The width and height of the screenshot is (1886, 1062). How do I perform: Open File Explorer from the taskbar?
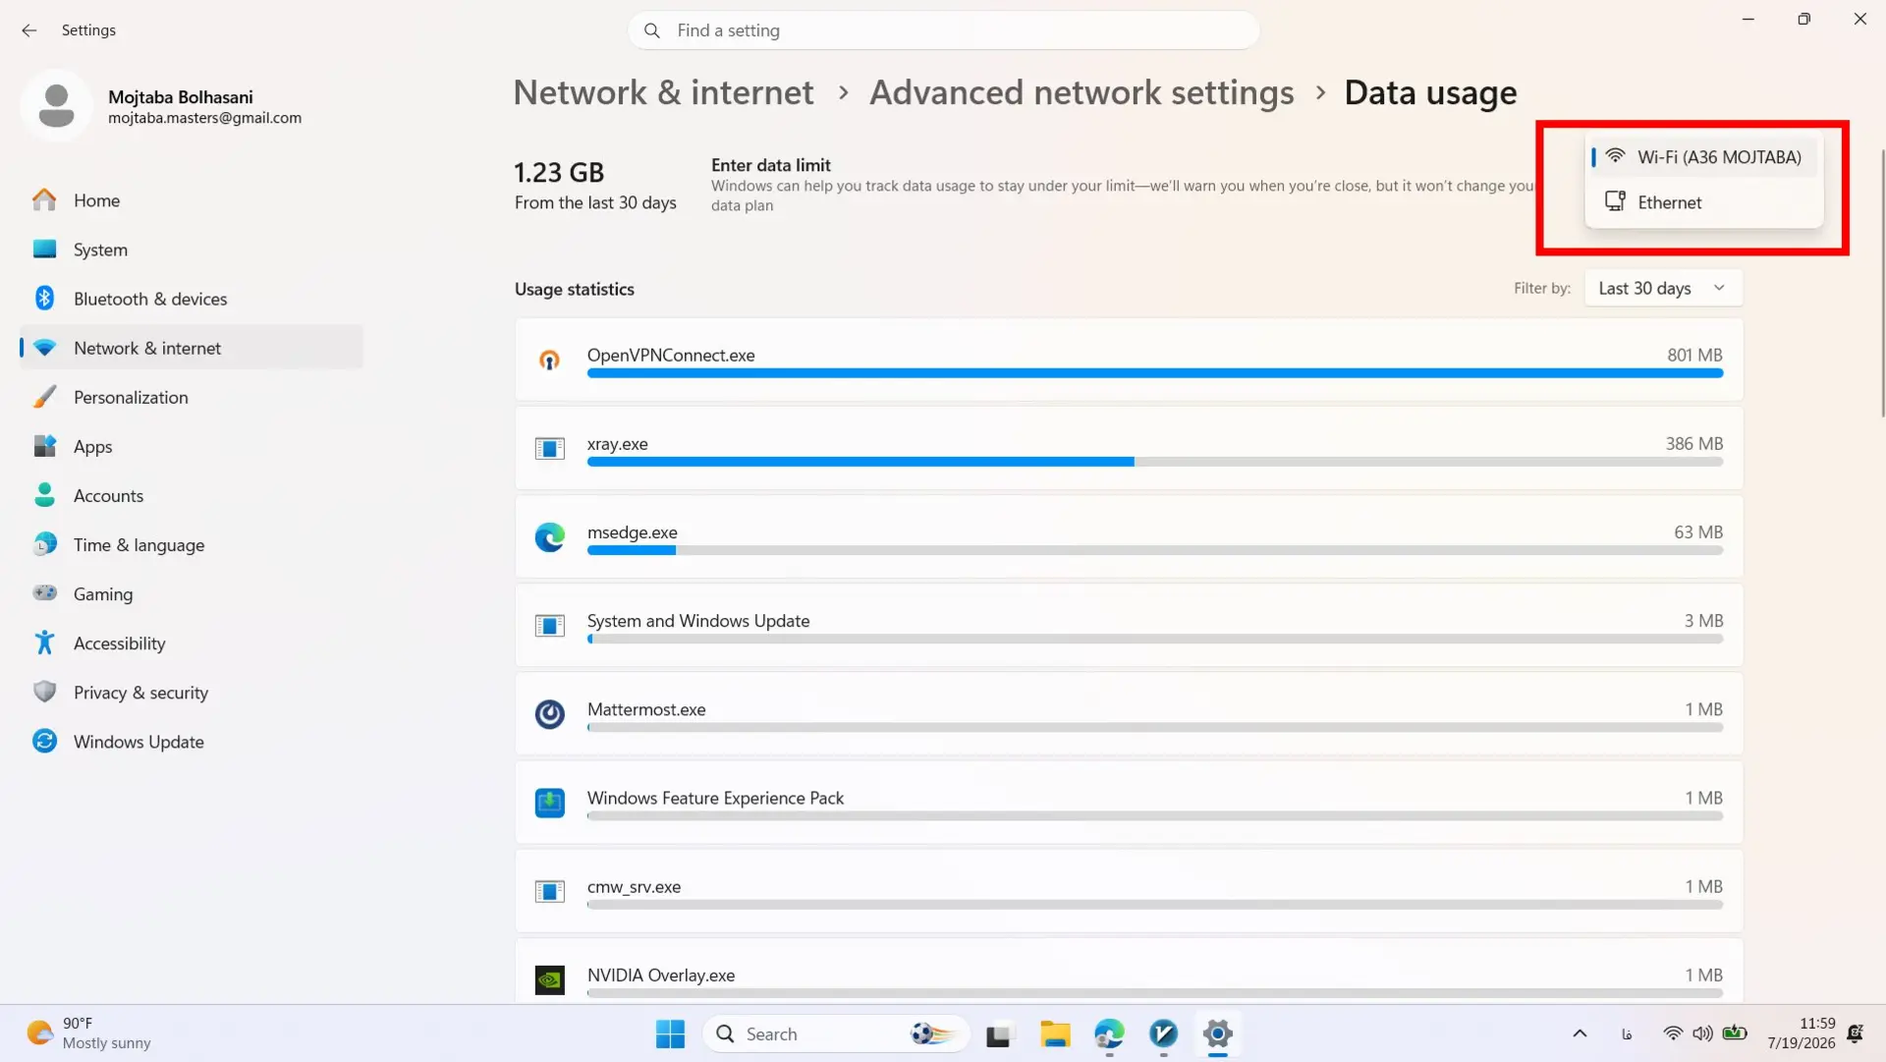pyautogui.click(x=1055, y=1034)
